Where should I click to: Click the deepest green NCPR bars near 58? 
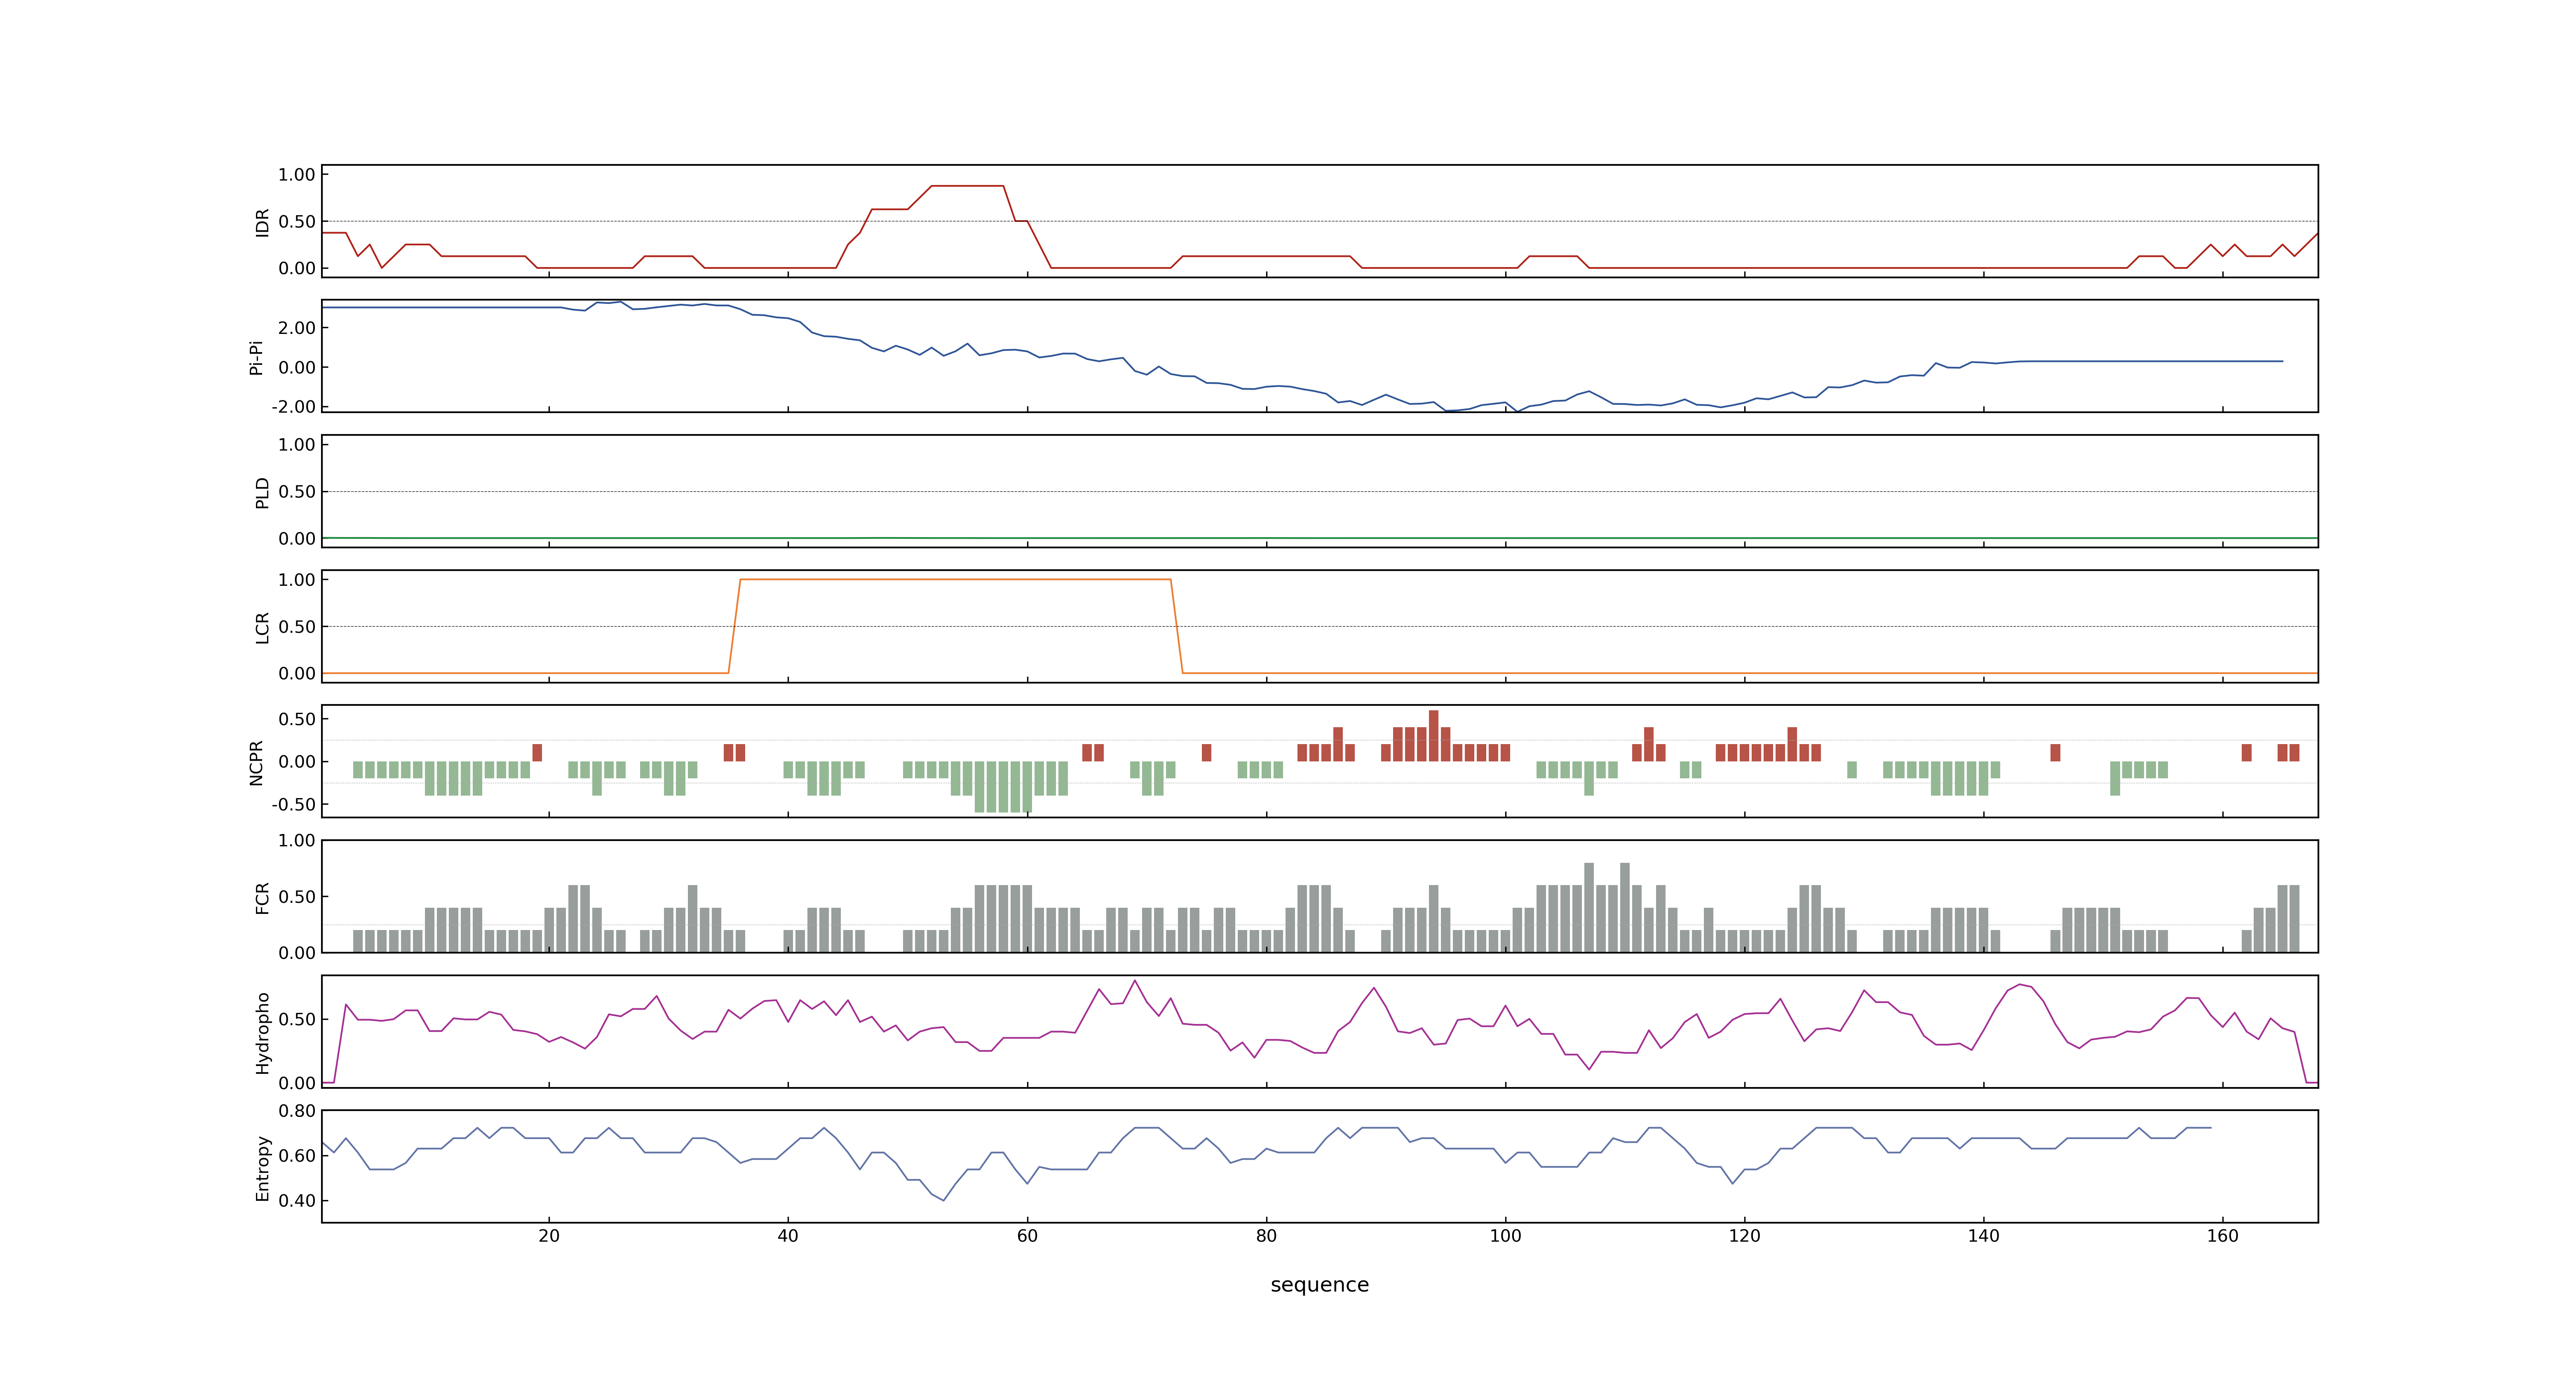click(1003, 786)
